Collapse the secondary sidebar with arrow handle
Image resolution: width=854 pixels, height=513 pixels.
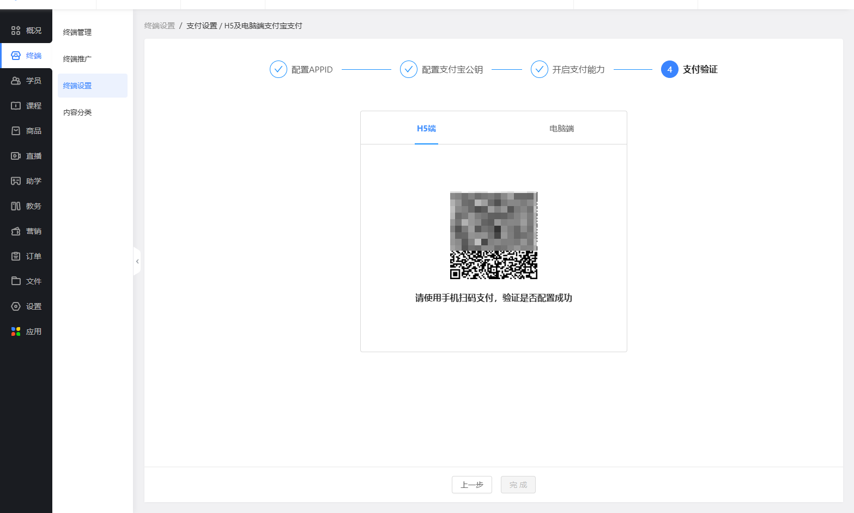click(137, 262)
